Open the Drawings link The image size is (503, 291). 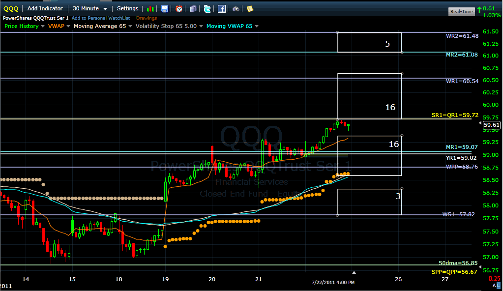click(147, 18)
